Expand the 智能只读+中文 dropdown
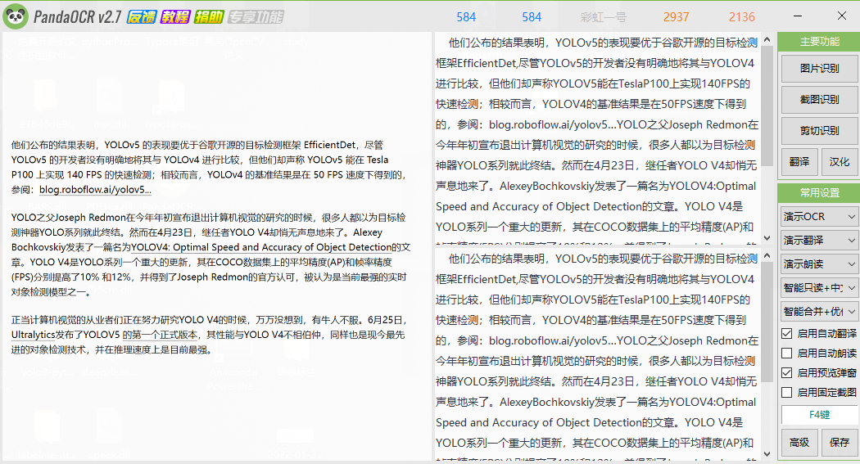 (x=819, y=287)
